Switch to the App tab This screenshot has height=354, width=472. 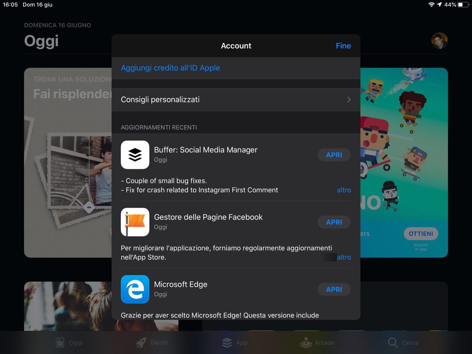coord(235,343)
